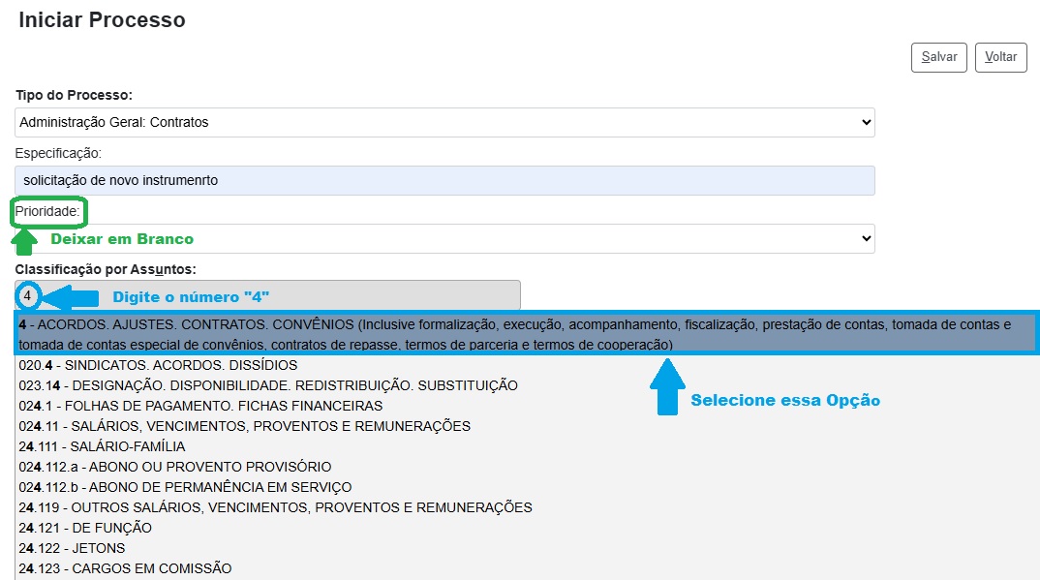
Task: Choose 24.123 - CARGOS EM COMISSÃO
Action: tap(125, 568)
